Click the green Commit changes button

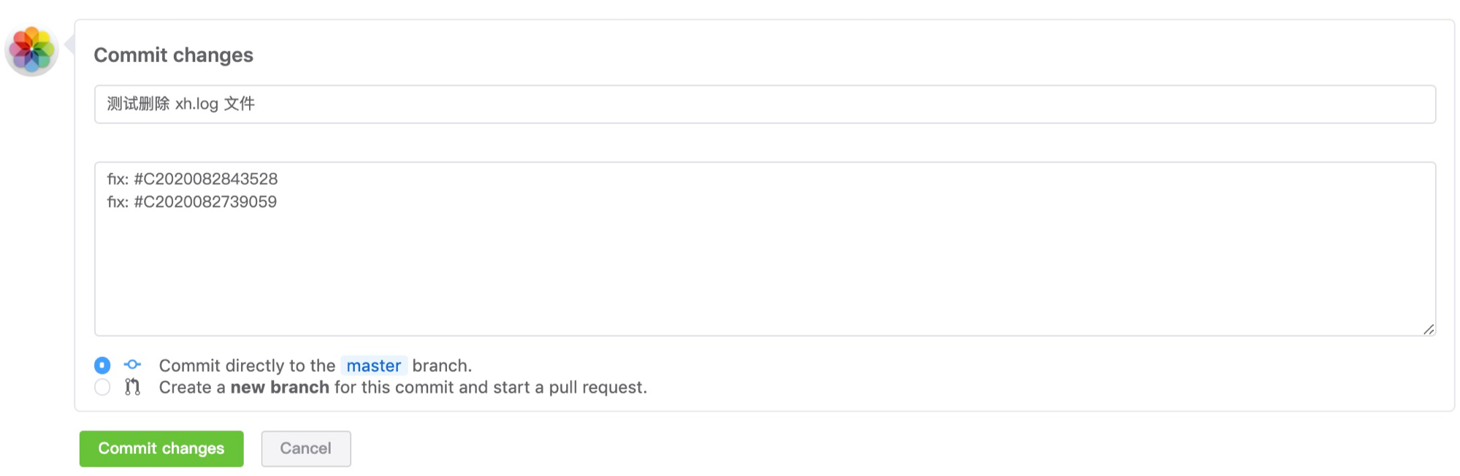pyautogui.click(x=161, y=448)
